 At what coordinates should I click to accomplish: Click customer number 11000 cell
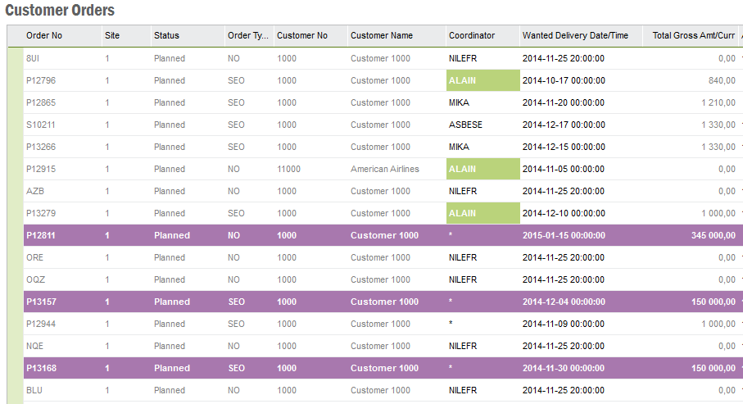point(288,169)
